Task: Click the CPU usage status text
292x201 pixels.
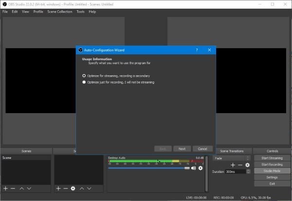Action: (255, 198)
